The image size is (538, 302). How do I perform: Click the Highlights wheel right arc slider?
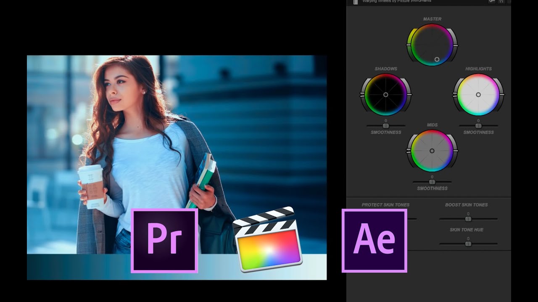click(502, 95)
